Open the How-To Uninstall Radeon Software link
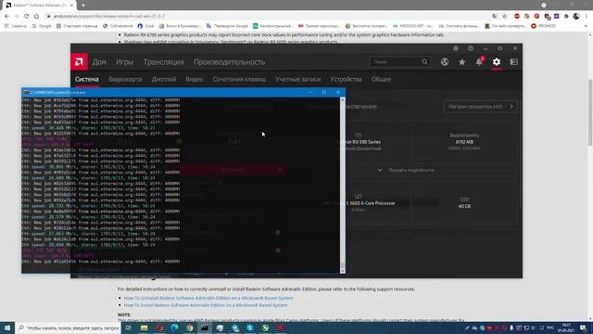 [208, 298]
